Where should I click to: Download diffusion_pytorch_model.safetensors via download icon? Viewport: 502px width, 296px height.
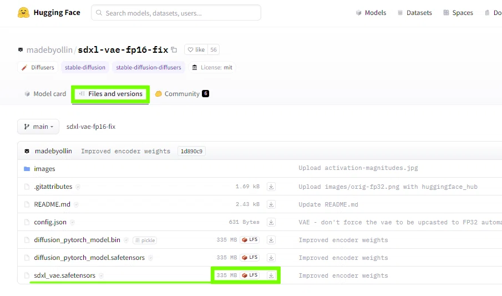tap(271, 258)
